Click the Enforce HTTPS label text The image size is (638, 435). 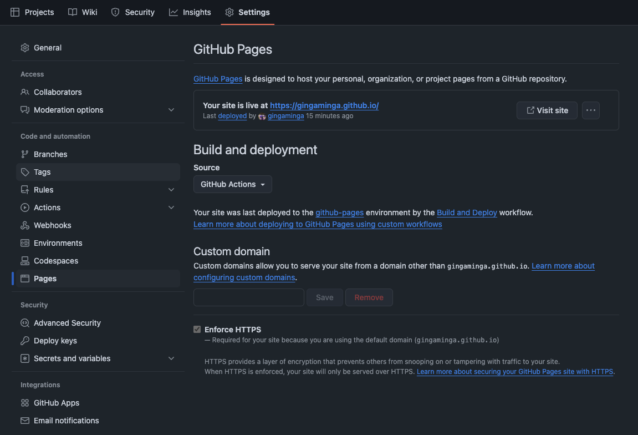233,330
